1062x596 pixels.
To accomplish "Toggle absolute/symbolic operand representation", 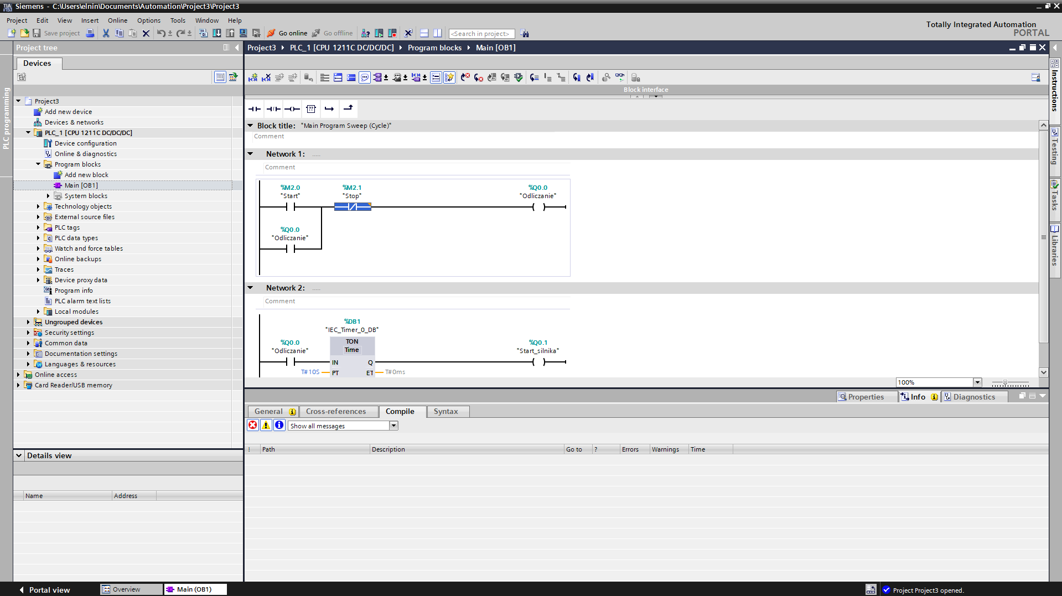I will click(379, 77).
